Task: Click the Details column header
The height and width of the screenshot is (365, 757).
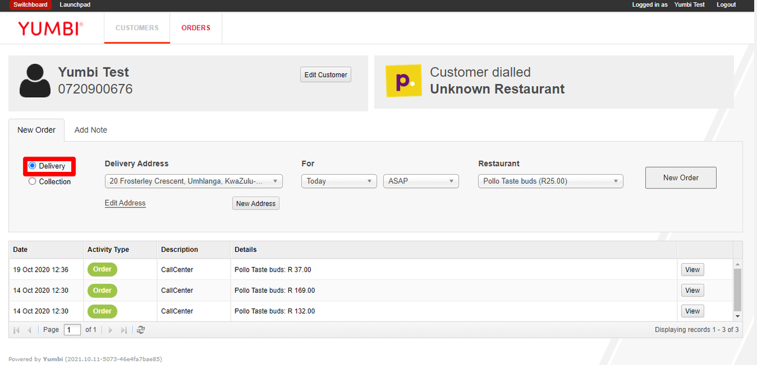Action: coord(454,249)
